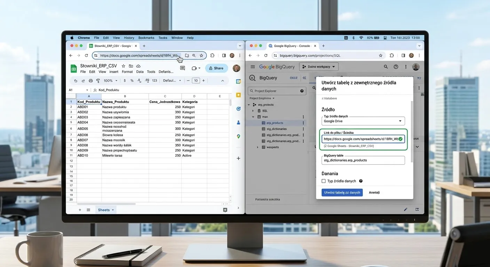
Task: Star the Słowniki_ERP_CSV document
Action: coord(123,66)
